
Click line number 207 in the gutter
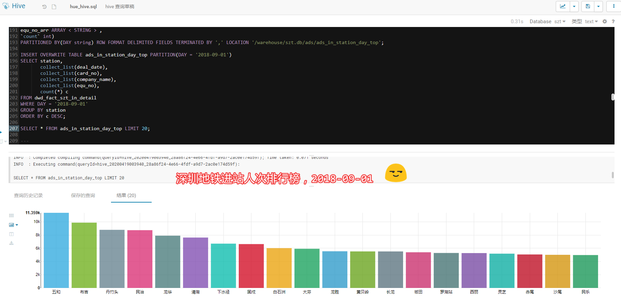point(14,128)
